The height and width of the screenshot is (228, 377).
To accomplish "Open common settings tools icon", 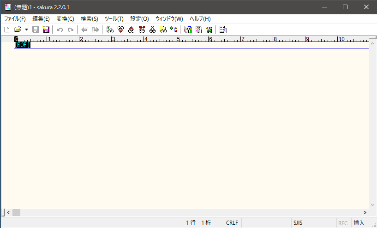I will 209,30.
